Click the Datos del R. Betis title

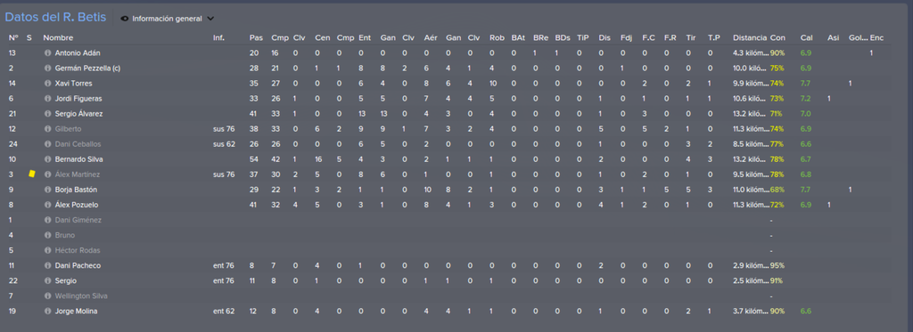55,18
